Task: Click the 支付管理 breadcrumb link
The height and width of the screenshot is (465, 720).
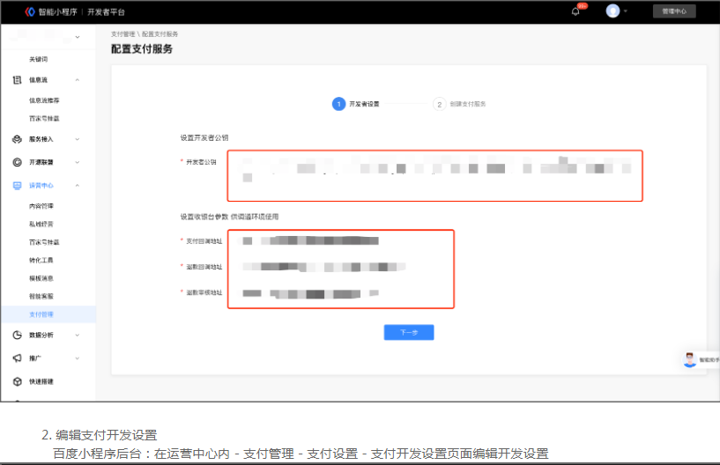Action: pyautogui.click(x=122, y=34)
